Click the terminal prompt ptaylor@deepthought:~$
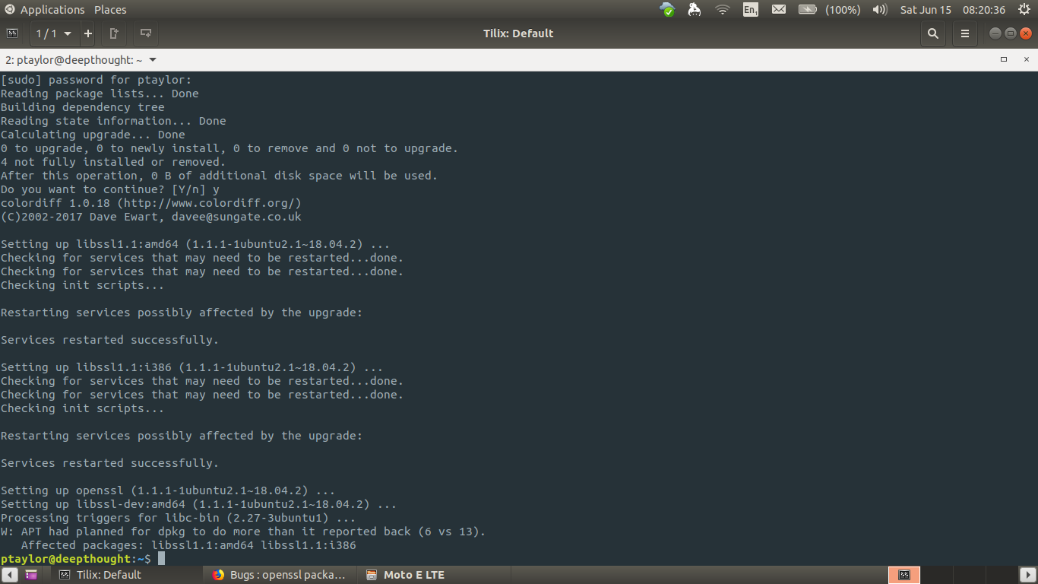 pyautogui.click(x=76, y=559)
